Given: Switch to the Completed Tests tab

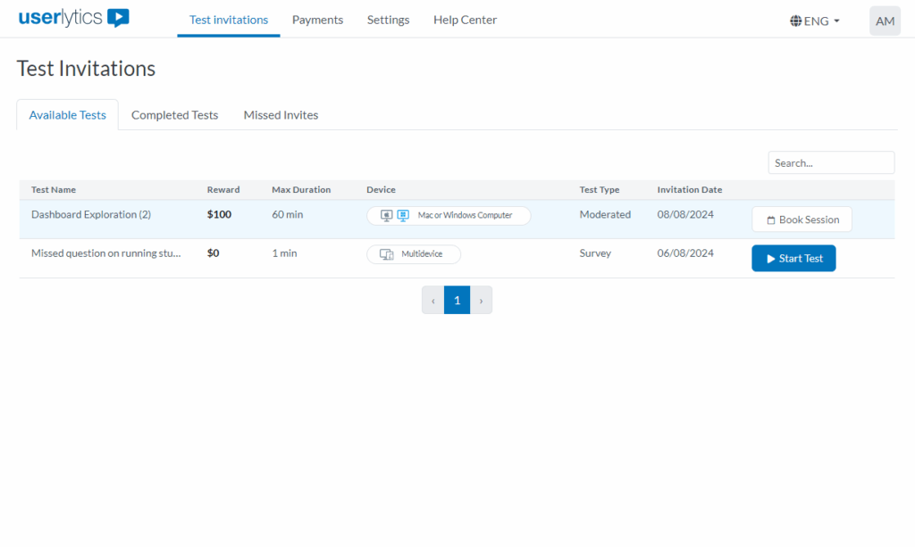Looking at the screenshot, I should tap(174, 115).
